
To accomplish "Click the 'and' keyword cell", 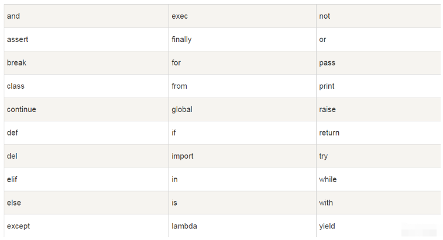I will tap(13, 16).
